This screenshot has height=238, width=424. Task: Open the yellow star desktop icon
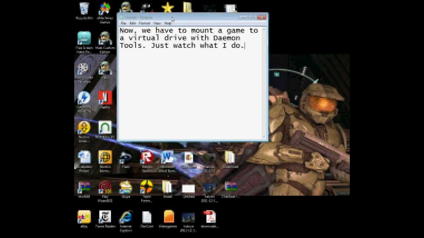click(168, 8)
